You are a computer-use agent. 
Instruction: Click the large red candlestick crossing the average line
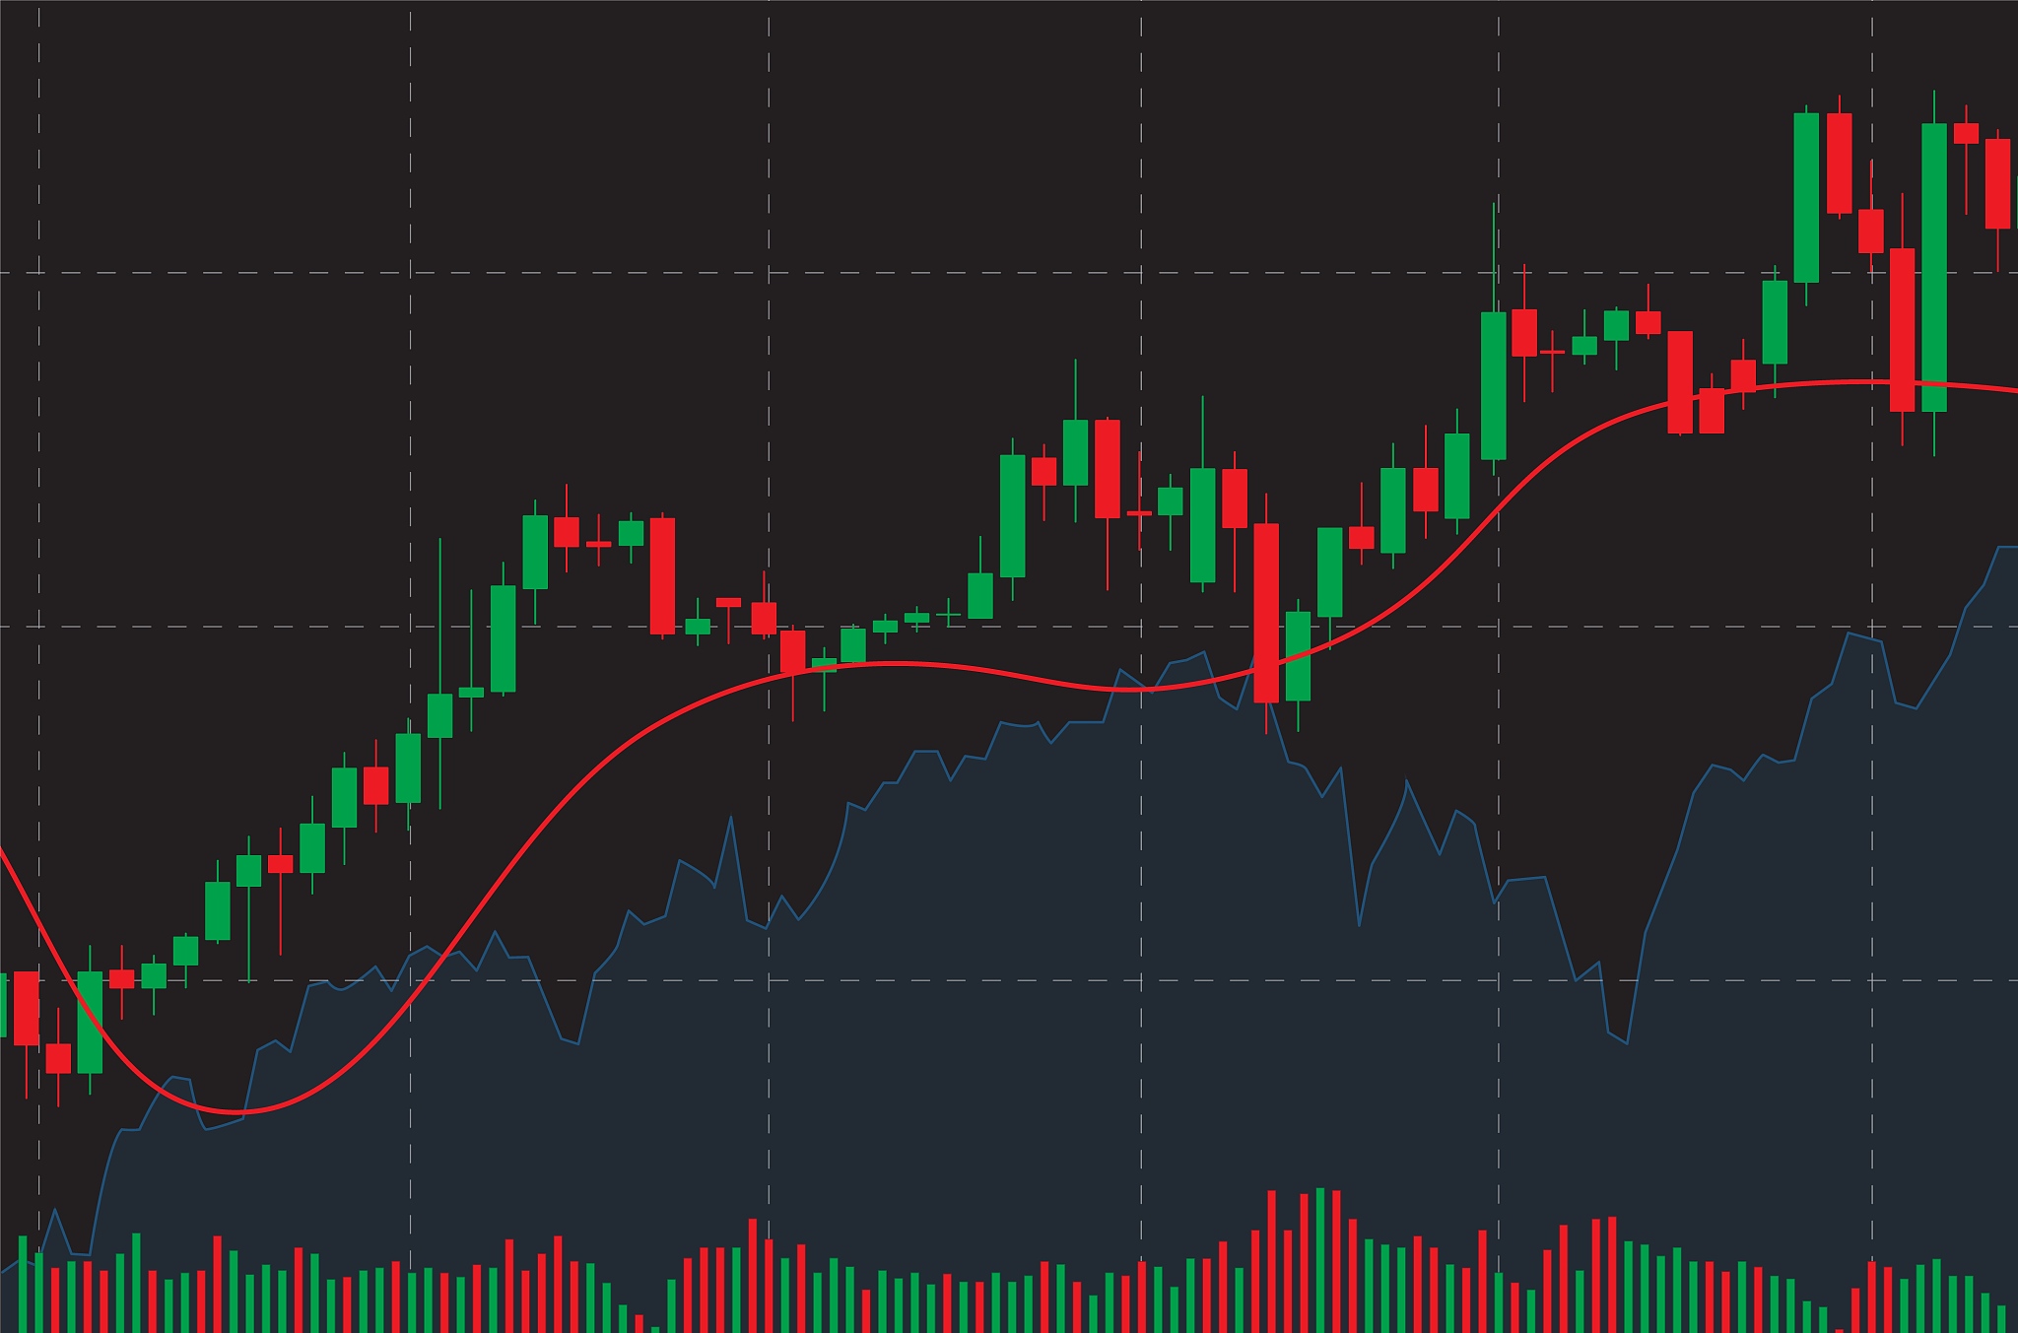1266,612
